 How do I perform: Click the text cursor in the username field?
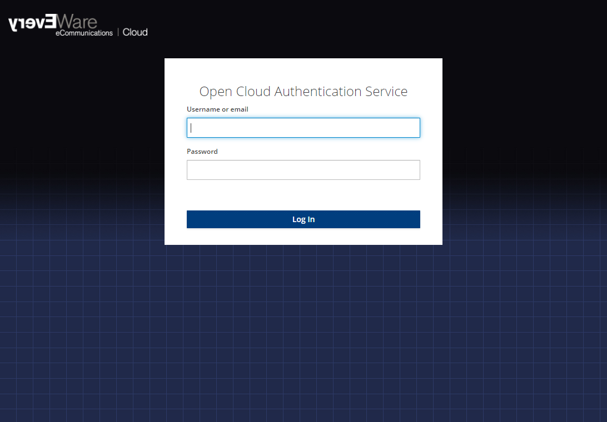[x=191, y=128]
